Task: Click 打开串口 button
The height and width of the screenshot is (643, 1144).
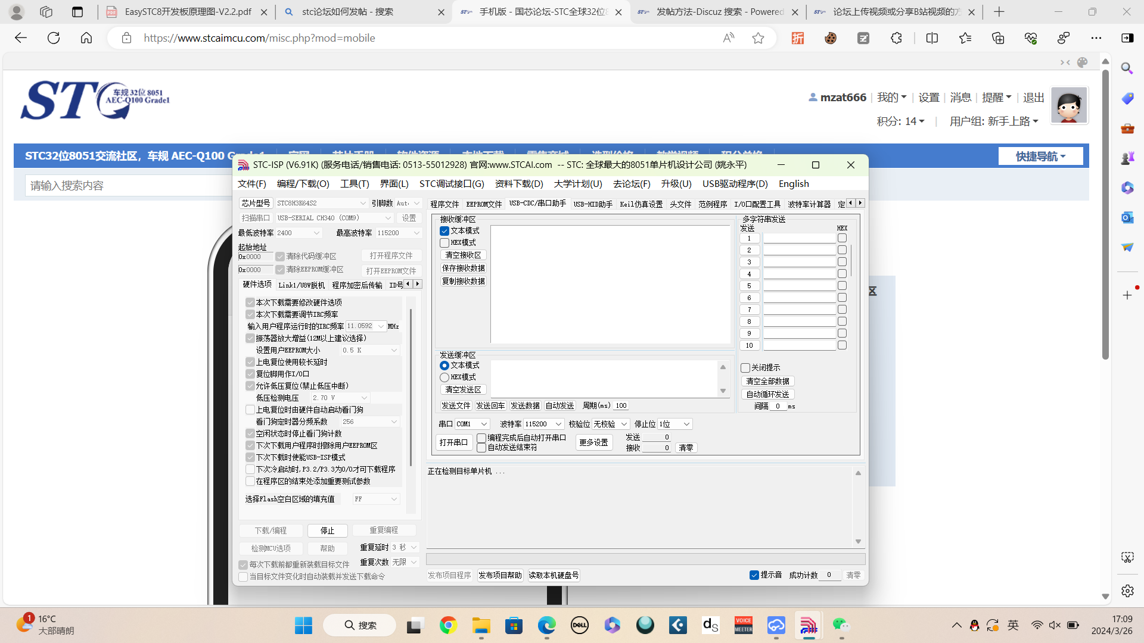Action: tap(454, 442)
